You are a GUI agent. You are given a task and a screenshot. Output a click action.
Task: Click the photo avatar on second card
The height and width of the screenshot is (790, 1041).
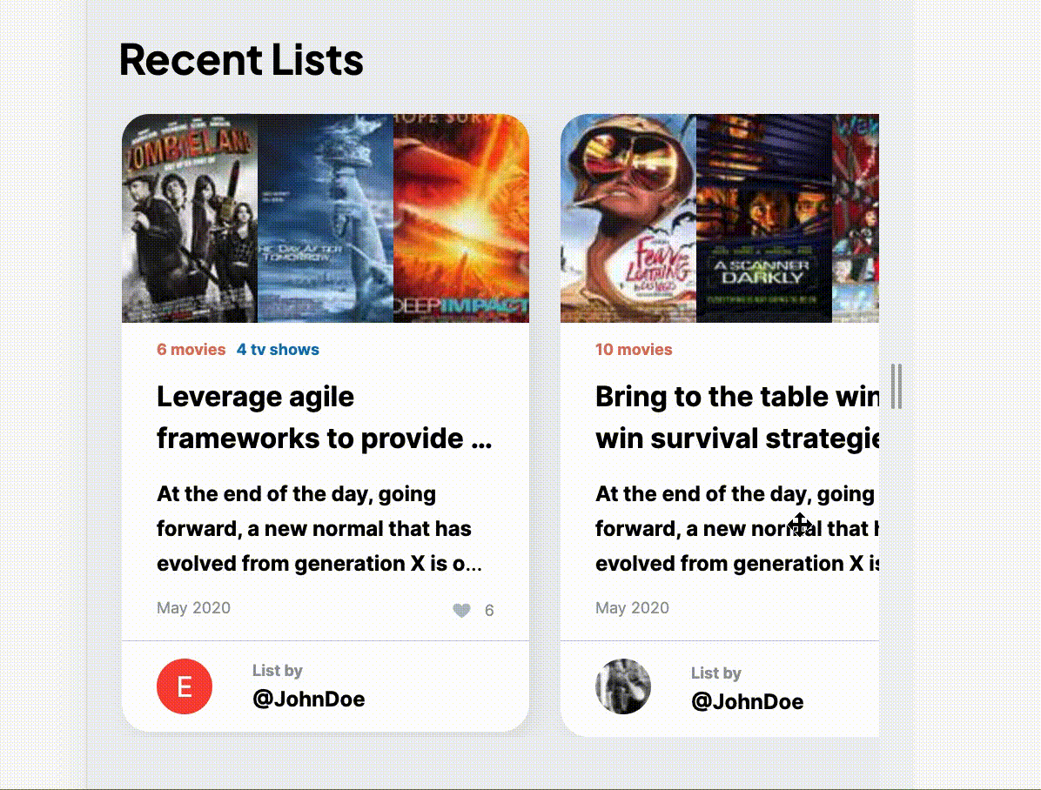[623, 686]
